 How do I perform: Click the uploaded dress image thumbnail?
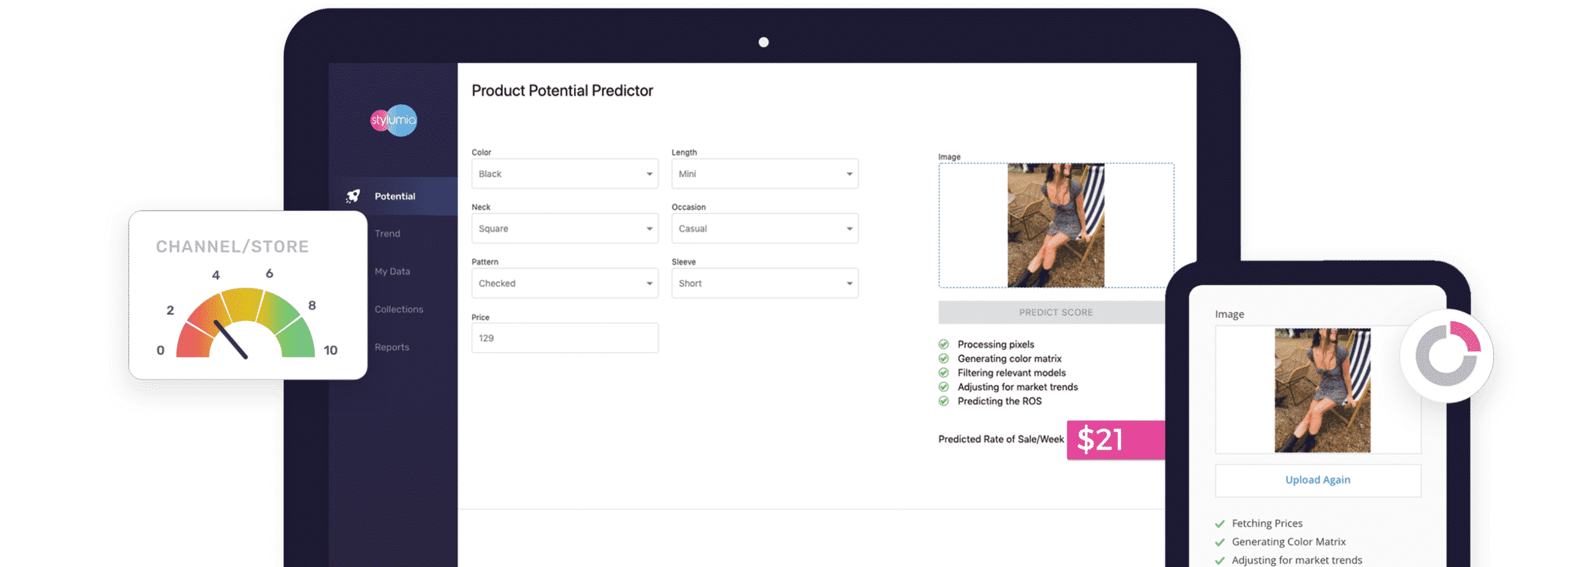(x=1055, y=225)
